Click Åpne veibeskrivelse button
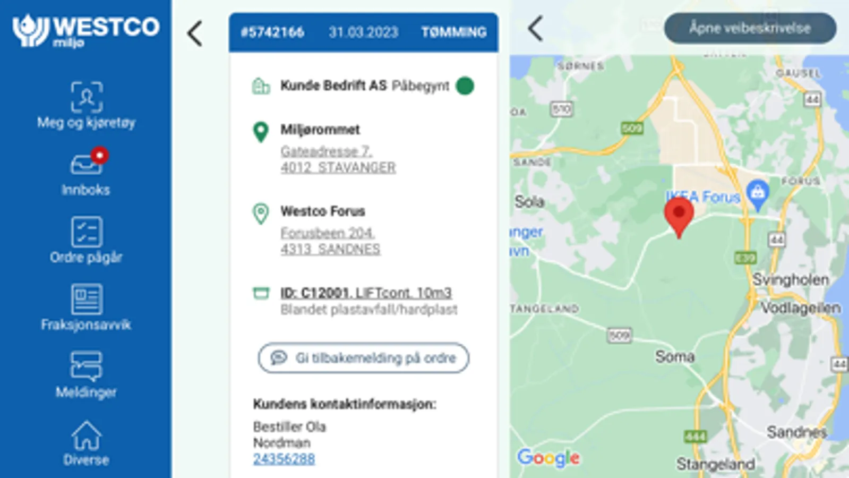Viewport: 849px width, 478px height. (x=750, y=28)
